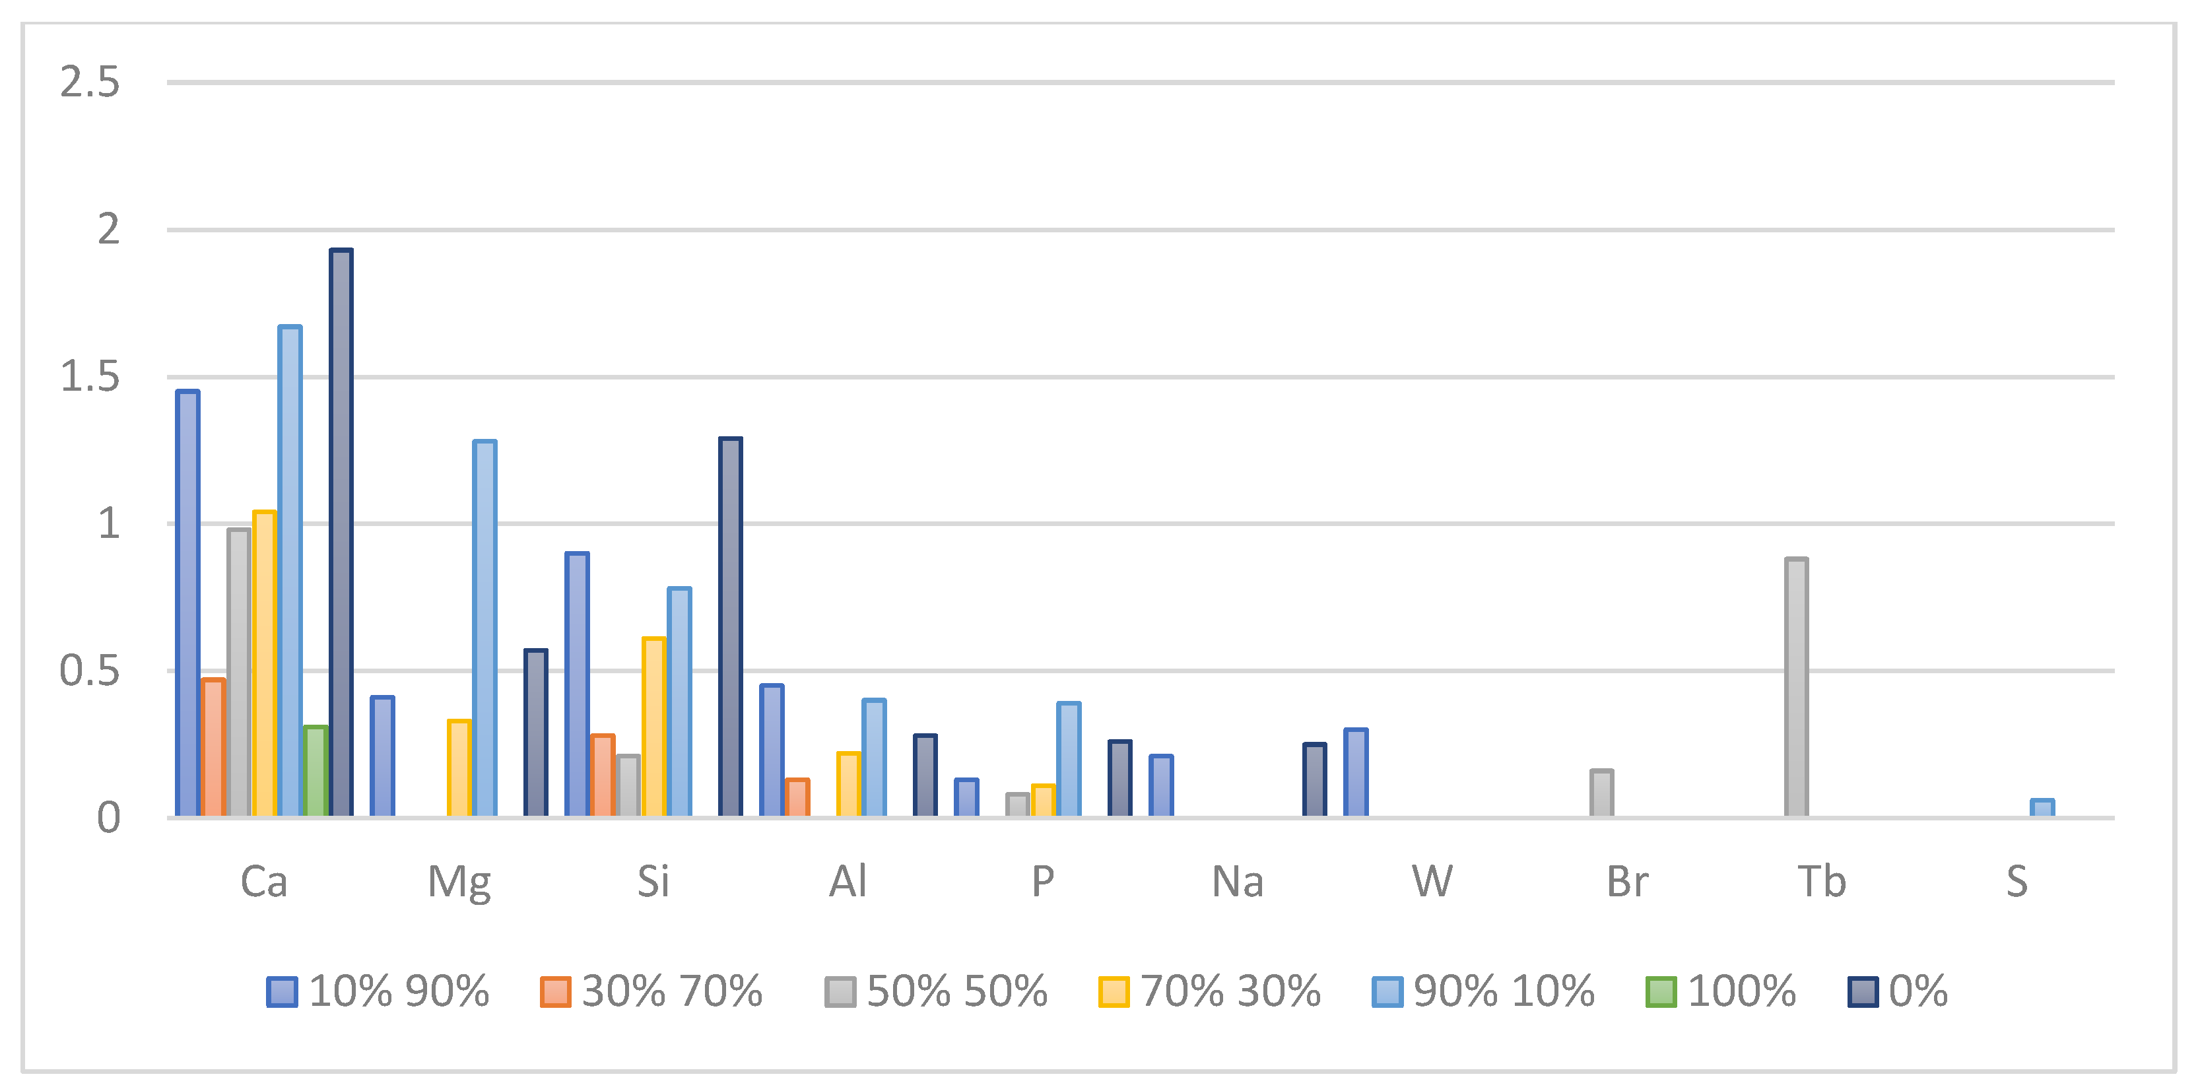Click the light blue Mg bar
2200x1091 pixels.
click(484, 629)
